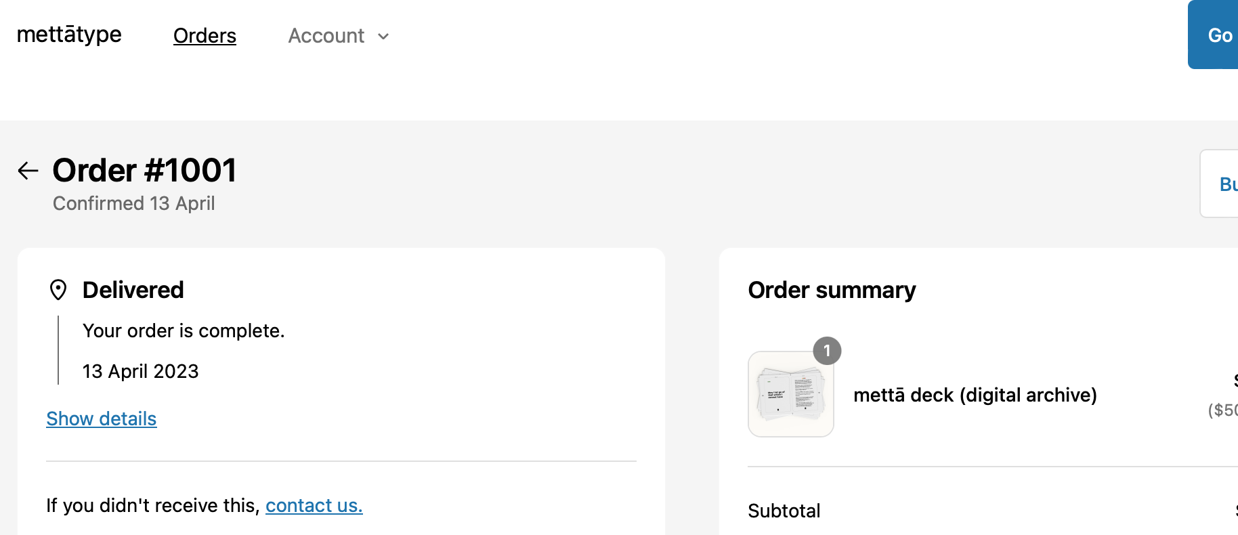Click the Order #1001 heading
The height and width of the screenshot is (535, 1238).
[x=145, y=171]
